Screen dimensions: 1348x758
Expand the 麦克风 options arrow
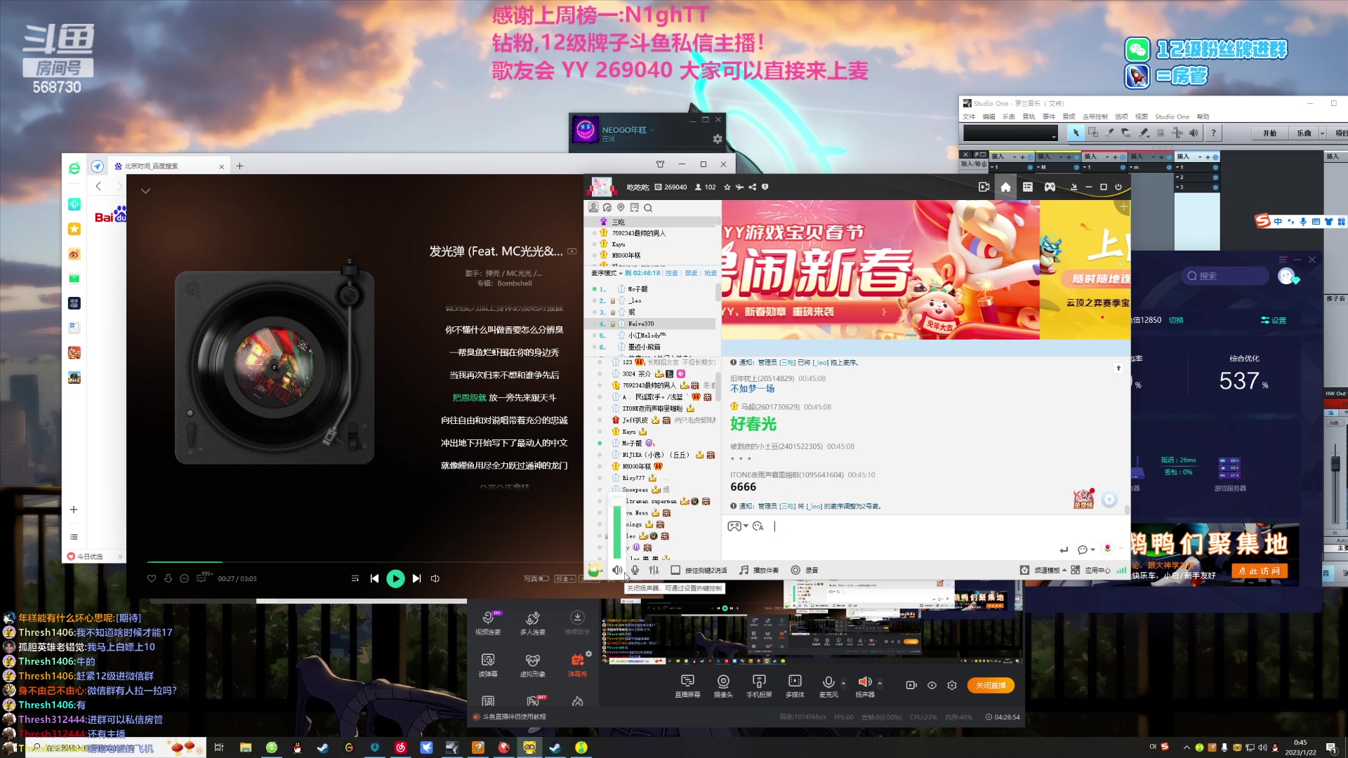[843, 683]
